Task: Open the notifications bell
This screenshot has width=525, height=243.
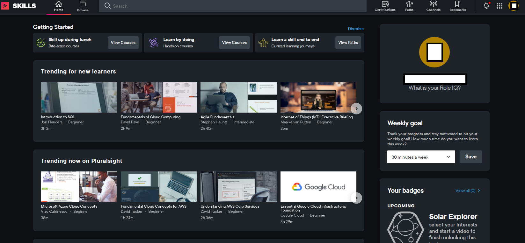Action: pyautogui.click(x=487, y=6)
